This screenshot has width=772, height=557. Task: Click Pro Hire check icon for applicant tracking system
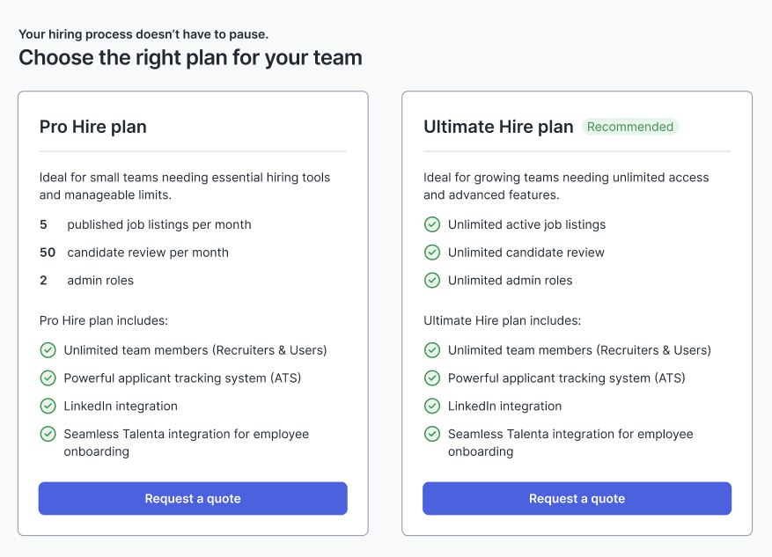pos(48,378)
